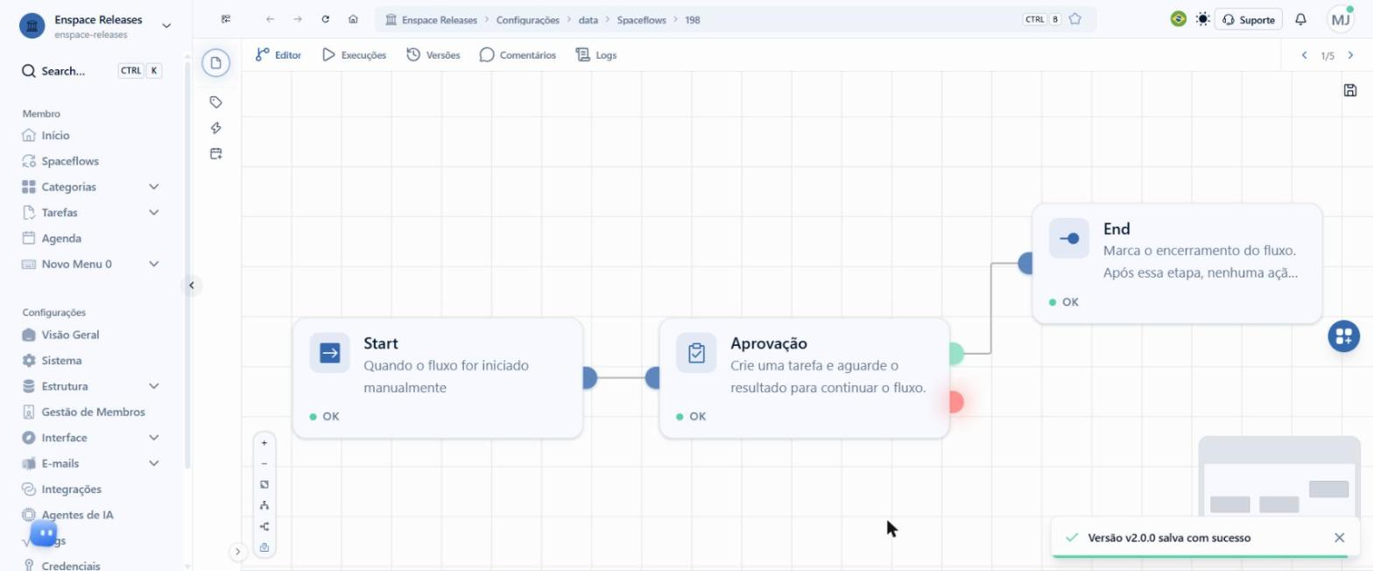The width and height of the screenshot is (1373, 571).
Task: Change language via the Brazil flag
Action: coord(1179,19)
